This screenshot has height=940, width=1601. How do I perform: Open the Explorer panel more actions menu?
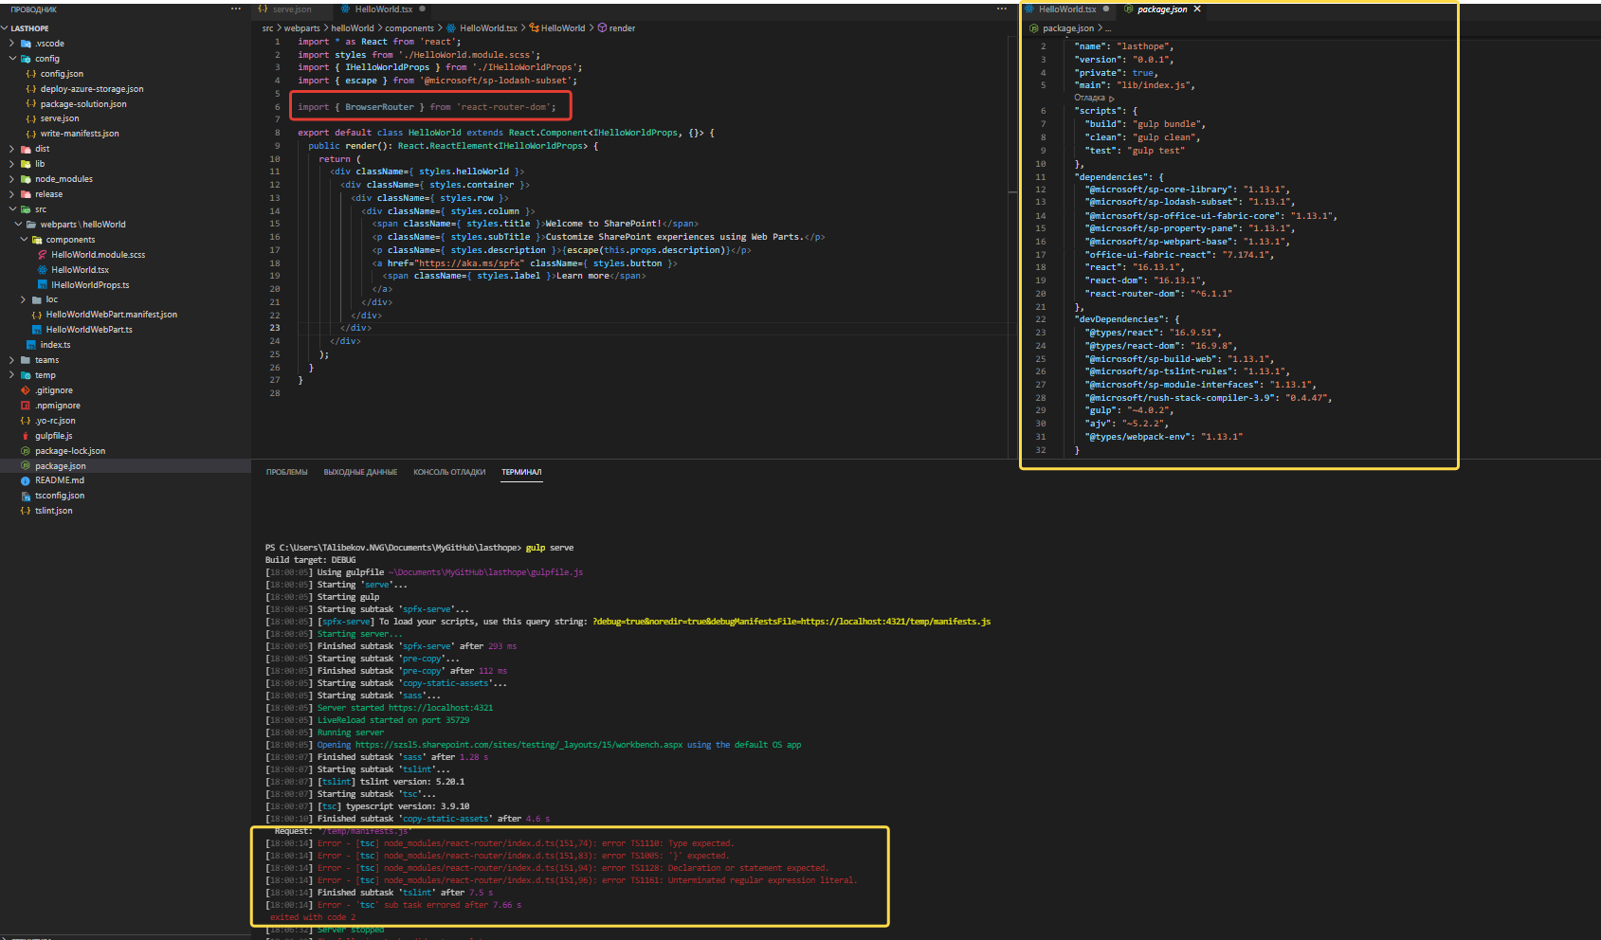(236, 9)
